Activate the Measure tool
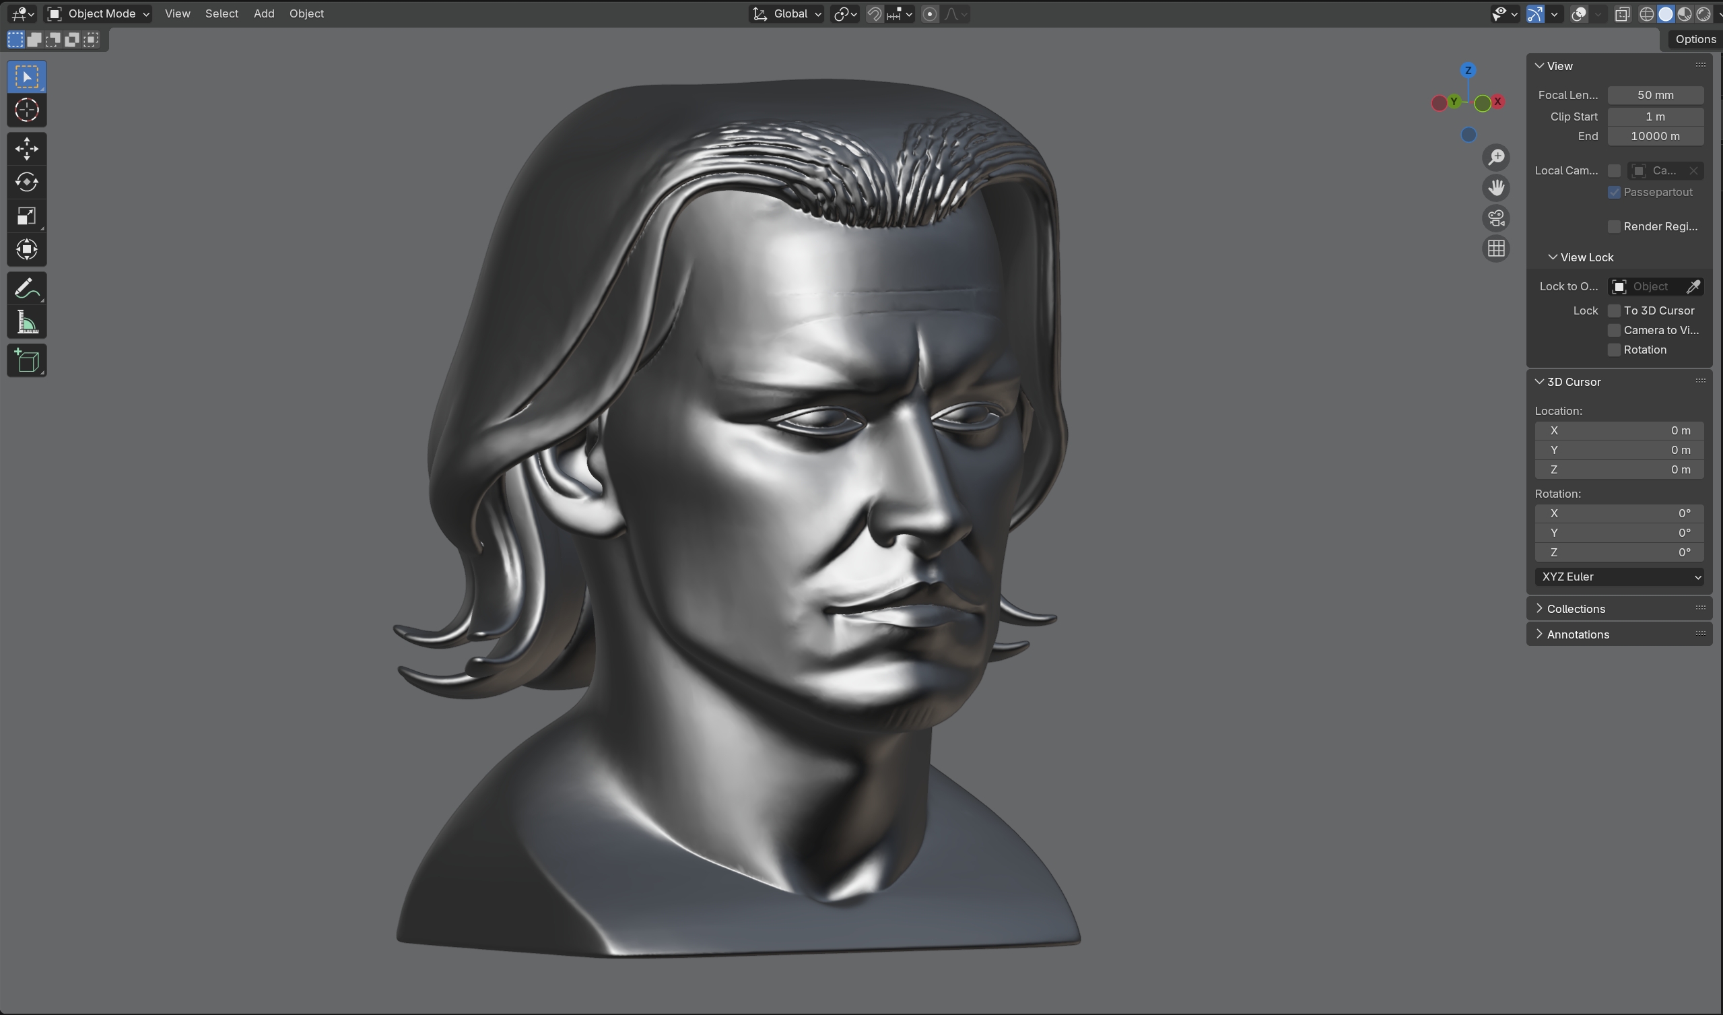Viewport: 1723px width, 1015px height. pos(27,322)
